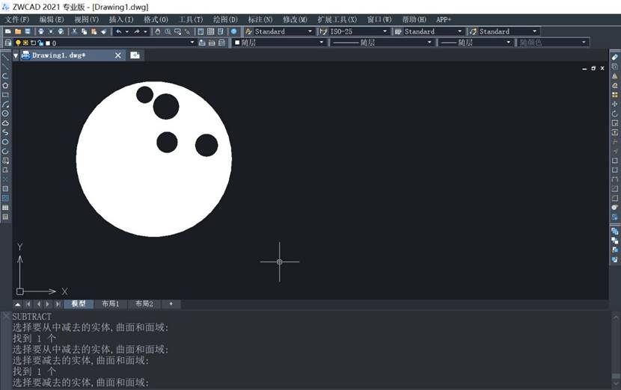Switch to the 布局1 layout tab

[111, 304]
